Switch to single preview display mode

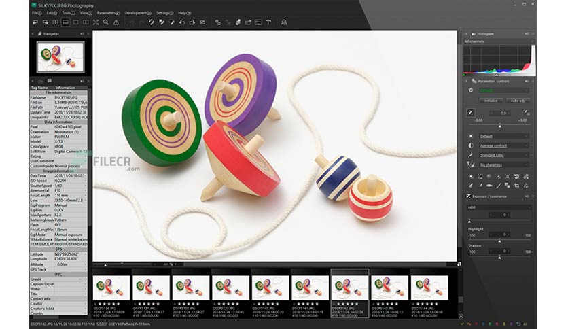(75, 22)
